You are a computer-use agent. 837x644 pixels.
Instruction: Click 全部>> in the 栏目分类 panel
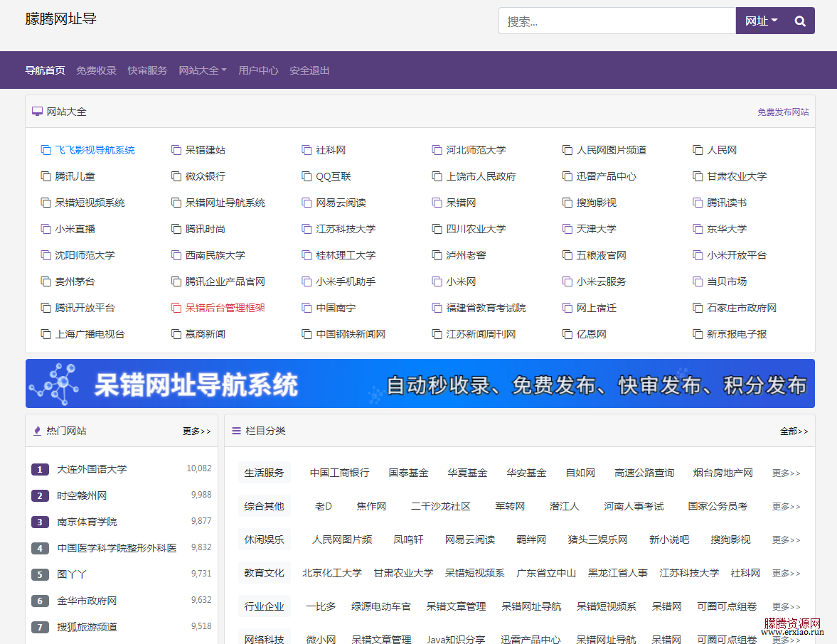pyautogui.click(x=794, y=431)
